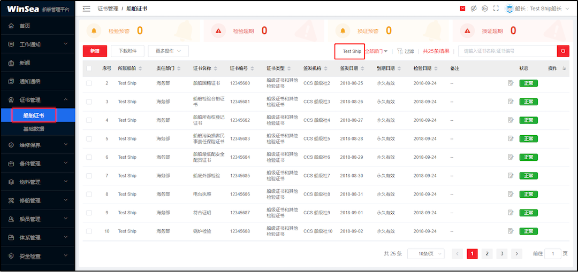Click the next page arrow
The width and height of the screenshot is (578, 272).
517,254
